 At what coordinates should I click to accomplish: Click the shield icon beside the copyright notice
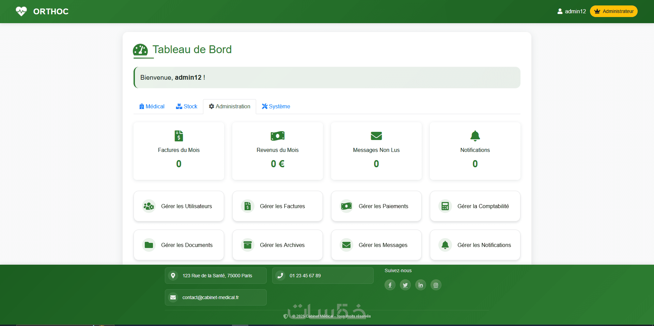point(286,316)
